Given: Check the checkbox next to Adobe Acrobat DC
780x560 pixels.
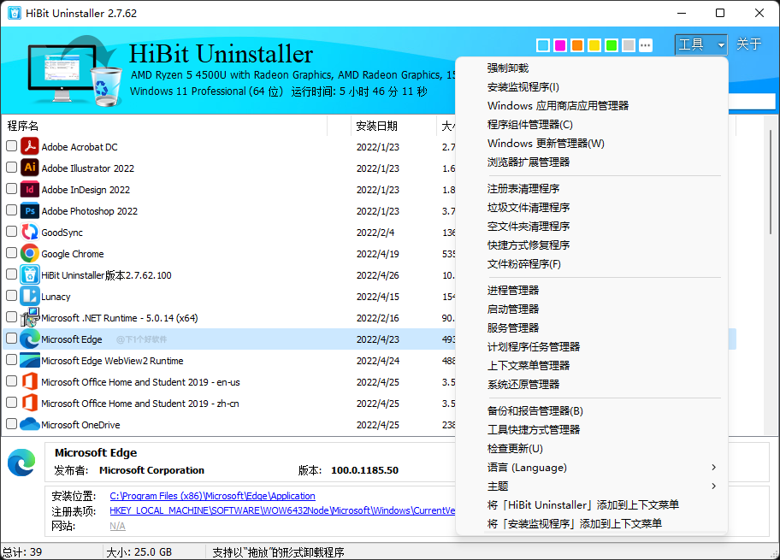Looking at the screenshot, I should click(11, 145).
